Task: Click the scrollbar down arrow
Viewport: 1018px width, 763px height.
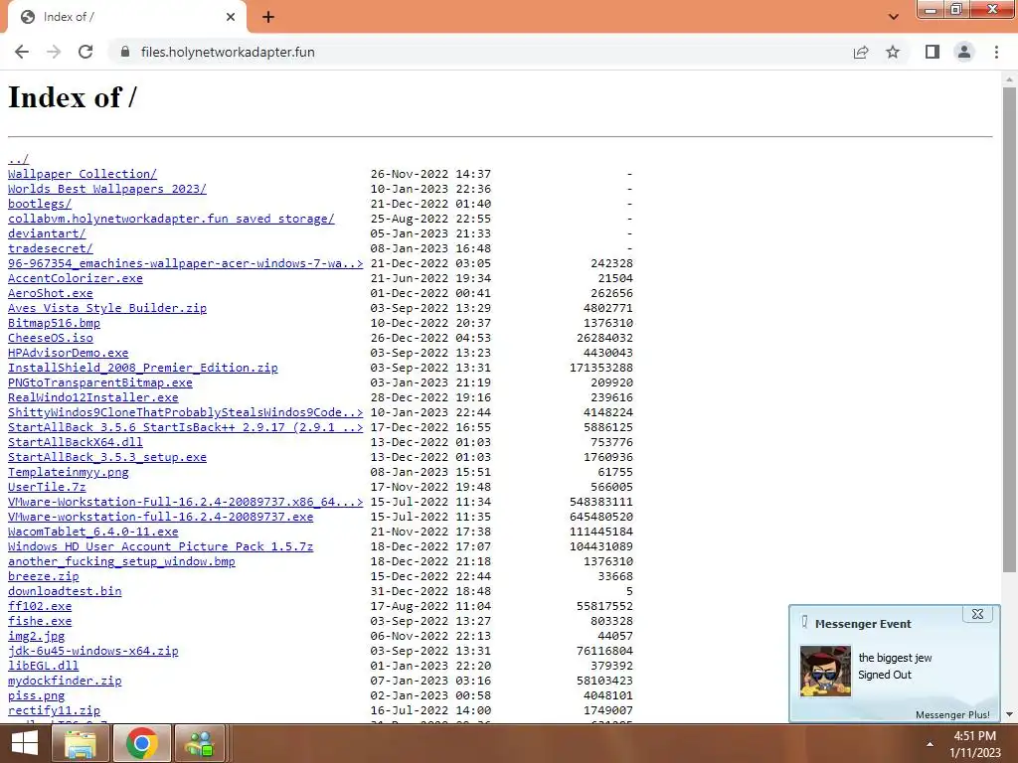Action: pos(1009,714)
